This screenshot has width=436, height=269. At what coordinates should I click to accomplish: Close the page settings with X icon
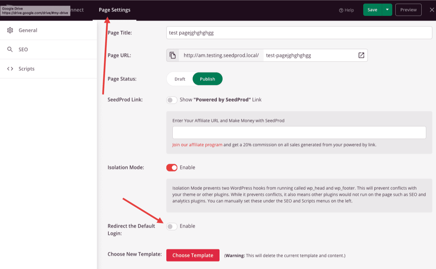(431, 10)
